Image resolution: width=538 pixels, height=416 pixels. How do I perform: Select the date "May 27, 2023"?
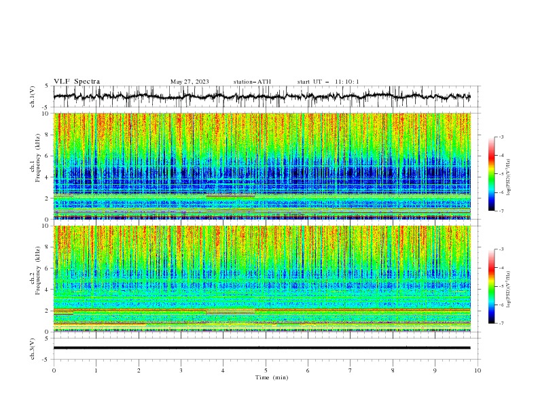[190, 82]
